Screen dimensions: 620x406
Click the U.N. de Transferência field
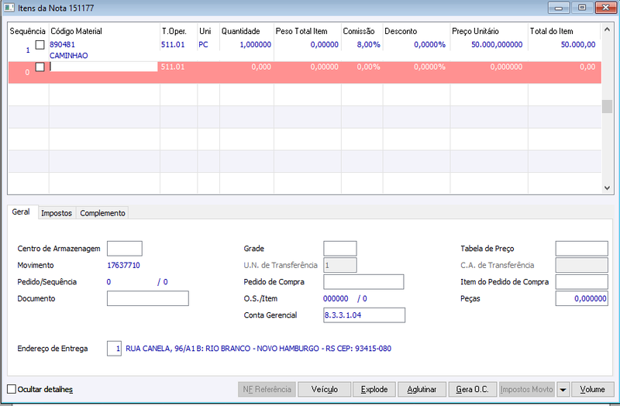(x=340, y=265)
